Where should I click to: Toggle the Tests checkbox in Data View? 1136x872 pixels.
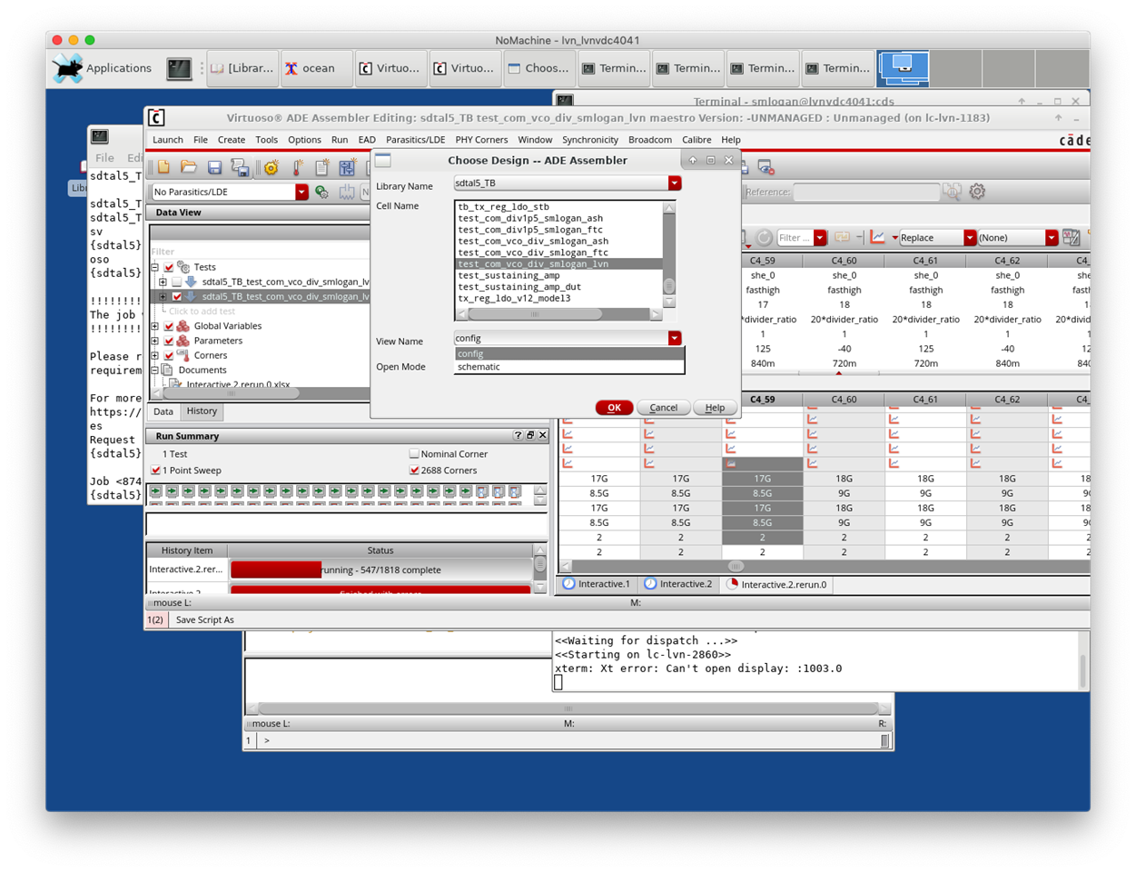tap(169, 267)
